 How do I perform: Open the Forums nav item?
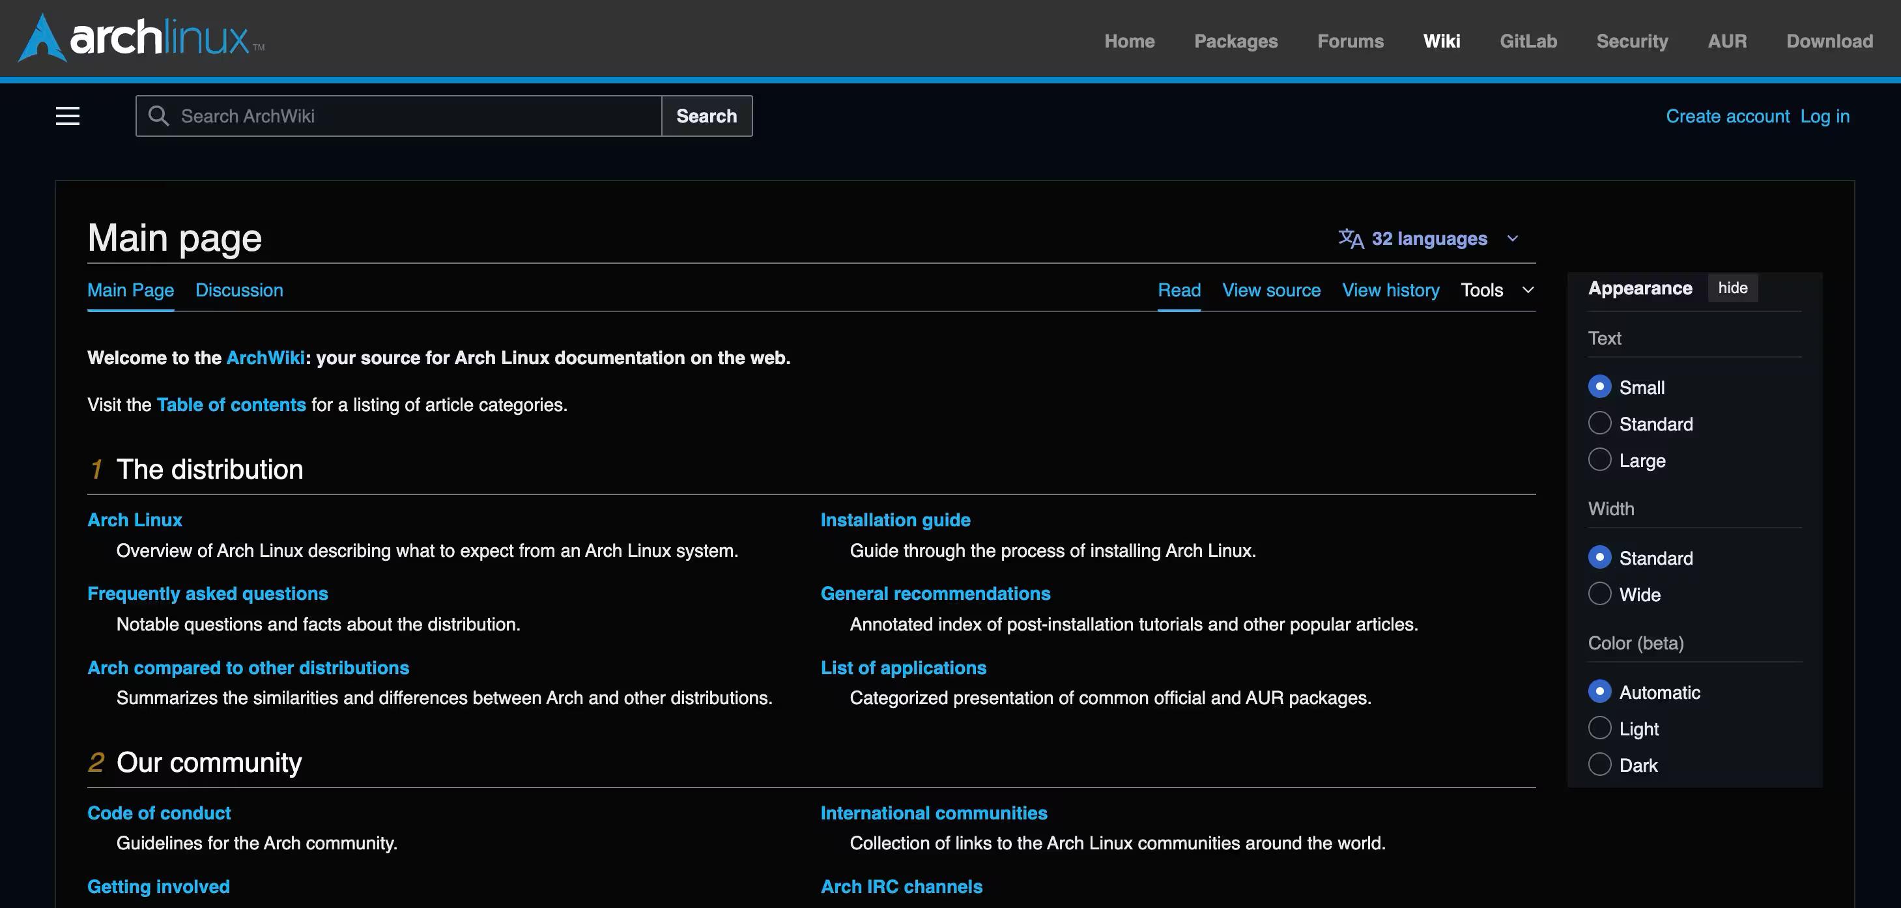(1351, 41)
